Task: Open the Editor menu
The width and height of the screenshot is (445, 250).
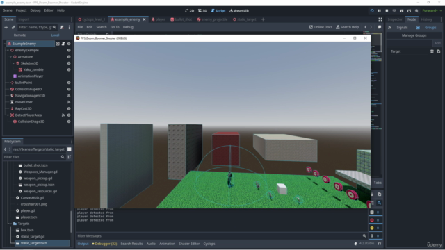Action: [49, 10]
